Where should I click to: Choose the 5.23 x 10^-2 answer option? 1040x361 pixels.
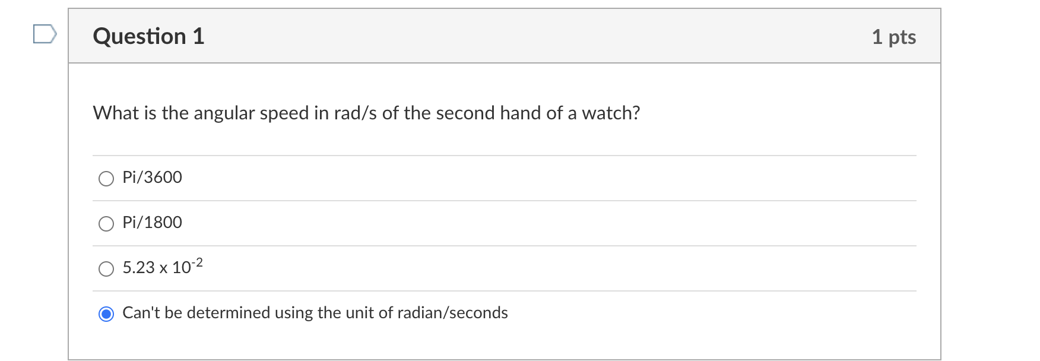point(106,268)
